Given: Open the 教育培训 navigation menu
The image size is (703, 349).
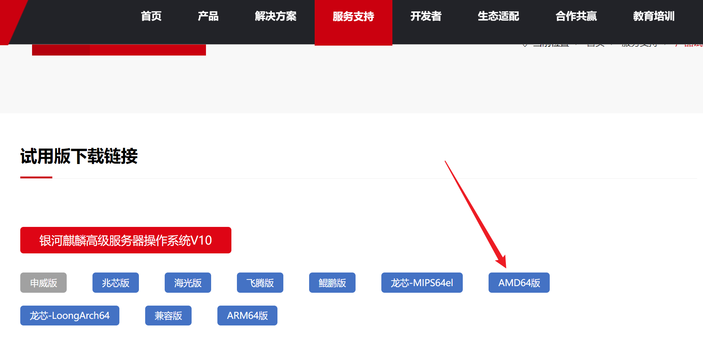Looking at the screenshot, I should [x=654, y=16].
